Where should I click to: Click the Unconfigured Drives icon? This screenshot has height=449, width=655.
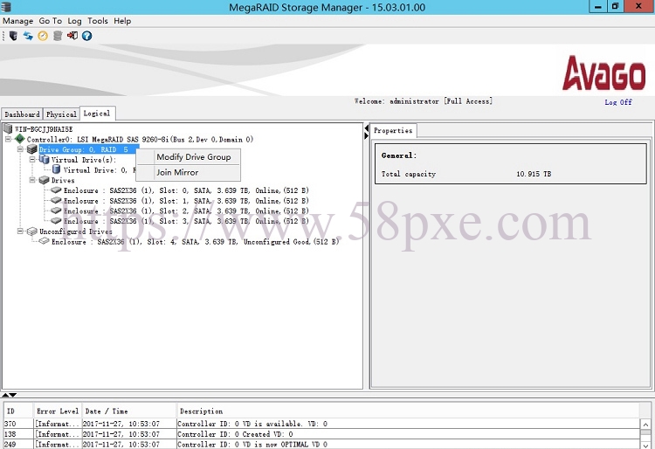click(x=32, y=231)
